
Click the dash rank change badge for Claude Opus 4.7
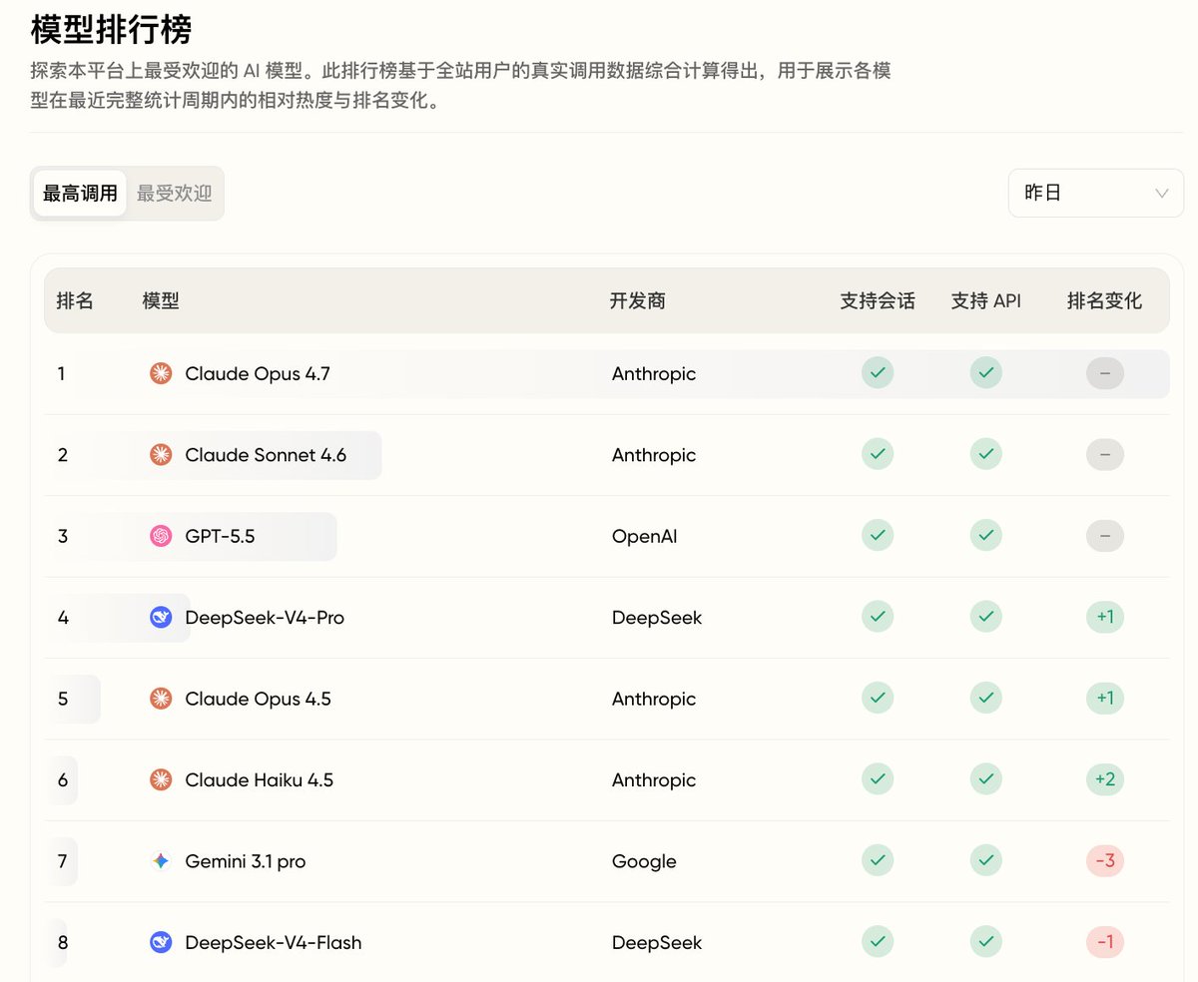pyautogui.click(x=1105, y=373)
